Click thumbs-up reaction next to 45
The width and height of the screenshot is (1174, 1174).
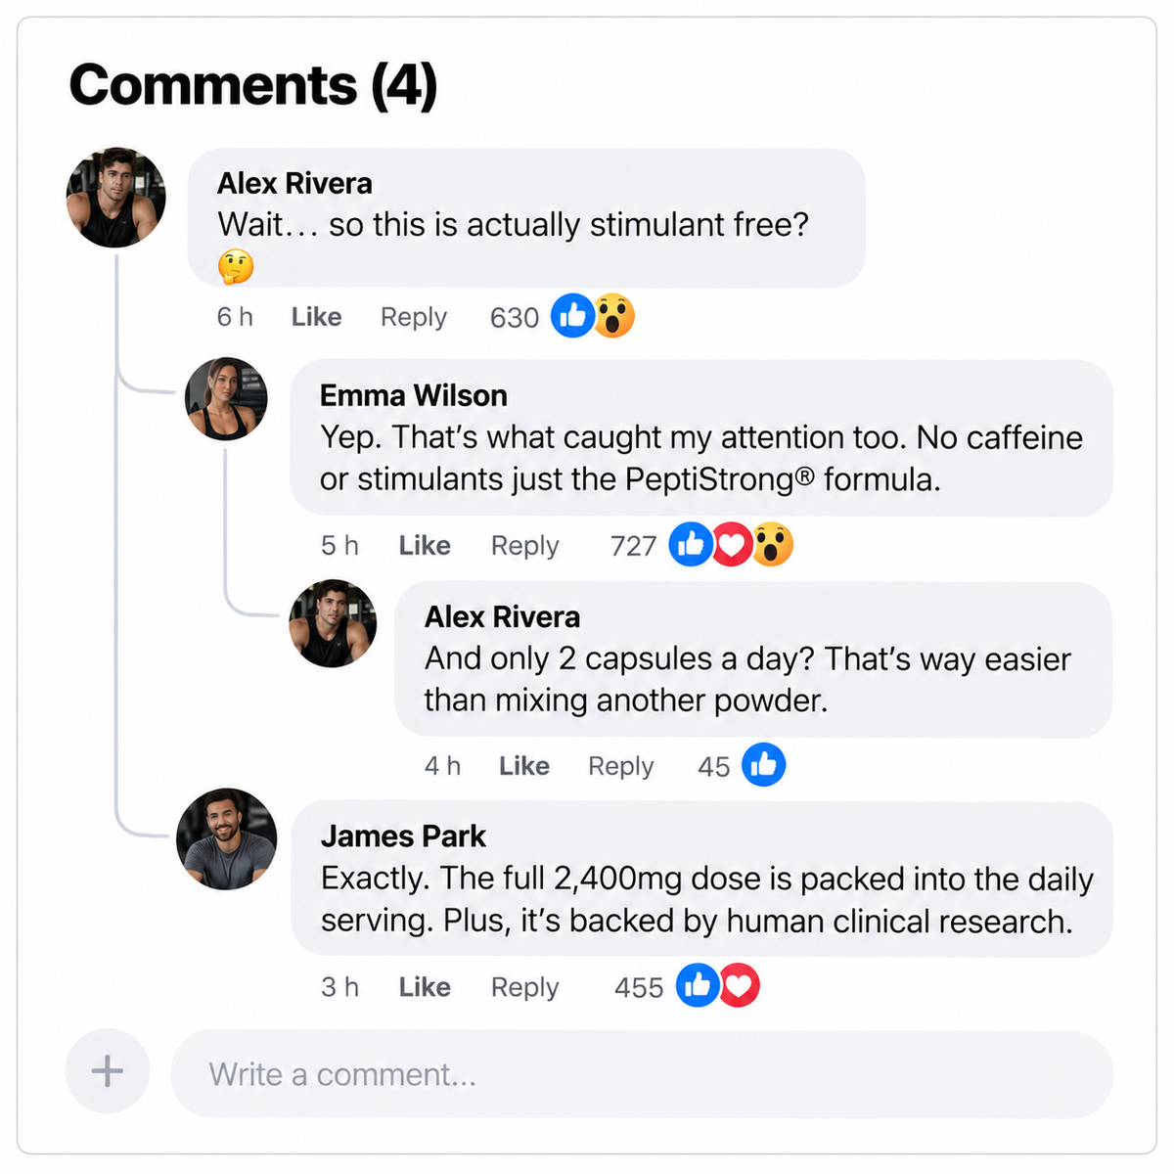coord(763,765)
